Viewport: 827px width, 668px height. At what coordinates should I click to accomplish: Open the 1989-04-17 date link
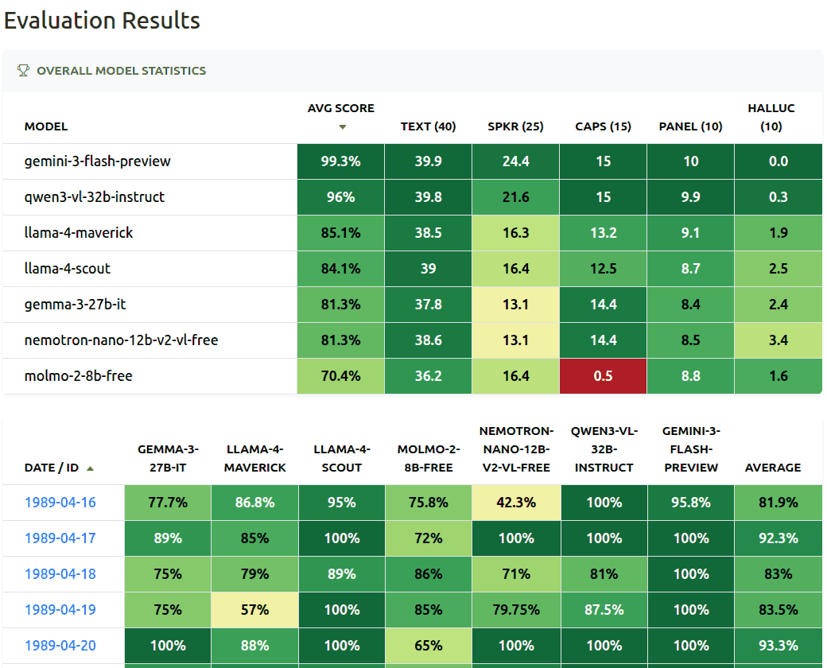click(x=60, y=538)
